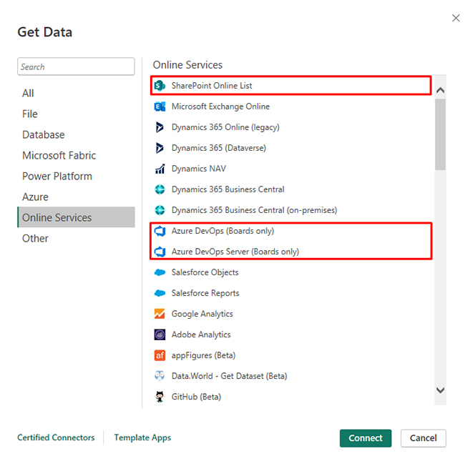
Task: Click the scroll down arrow of list
Action: click(x=440, y=390)
